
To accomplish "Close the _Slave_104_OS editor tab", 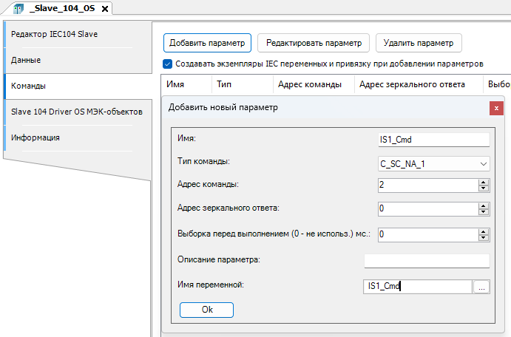I will (104, 8).
